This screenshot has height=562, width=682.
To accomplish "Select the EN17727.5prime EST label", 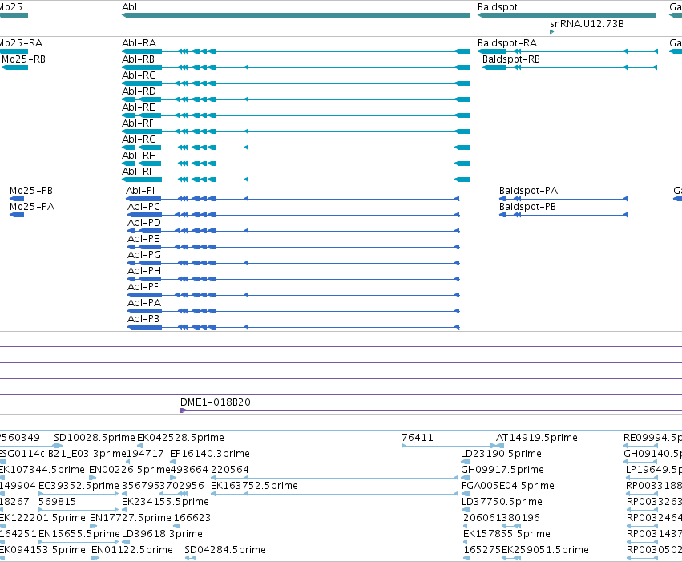I will (131, 518).
